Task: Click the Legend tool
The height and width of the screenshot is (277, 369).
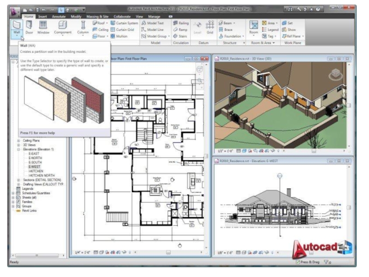Action: click(270, 30)
